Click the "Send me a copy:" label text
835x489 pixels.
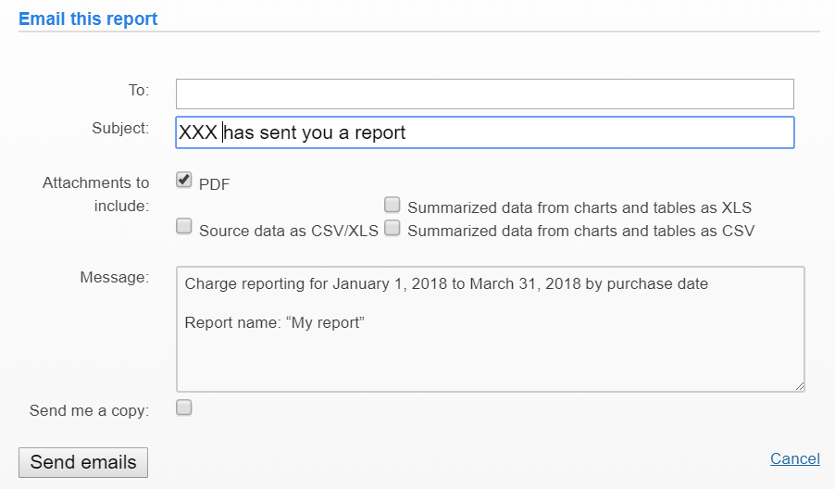tap(89, 409)
